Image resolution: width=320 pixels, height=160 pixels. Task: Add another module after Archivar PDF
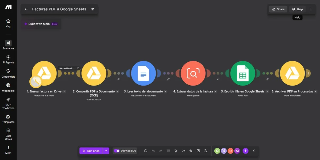[x=308, y=73]
